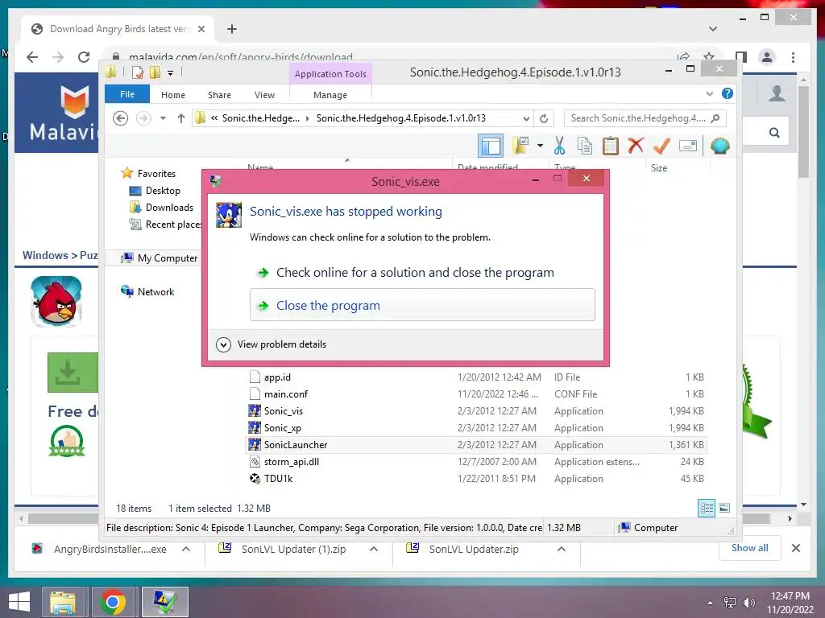Viewport: 825px width, 618px height.
Task: Select the main.conf file
Action: click(476, 394)
